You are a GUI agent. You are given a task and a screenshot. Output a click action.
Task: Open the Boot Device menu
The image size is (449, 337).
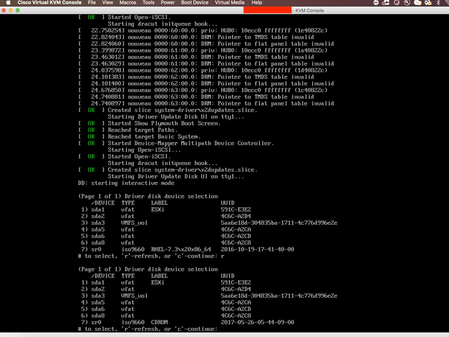[x=195, y=3]
